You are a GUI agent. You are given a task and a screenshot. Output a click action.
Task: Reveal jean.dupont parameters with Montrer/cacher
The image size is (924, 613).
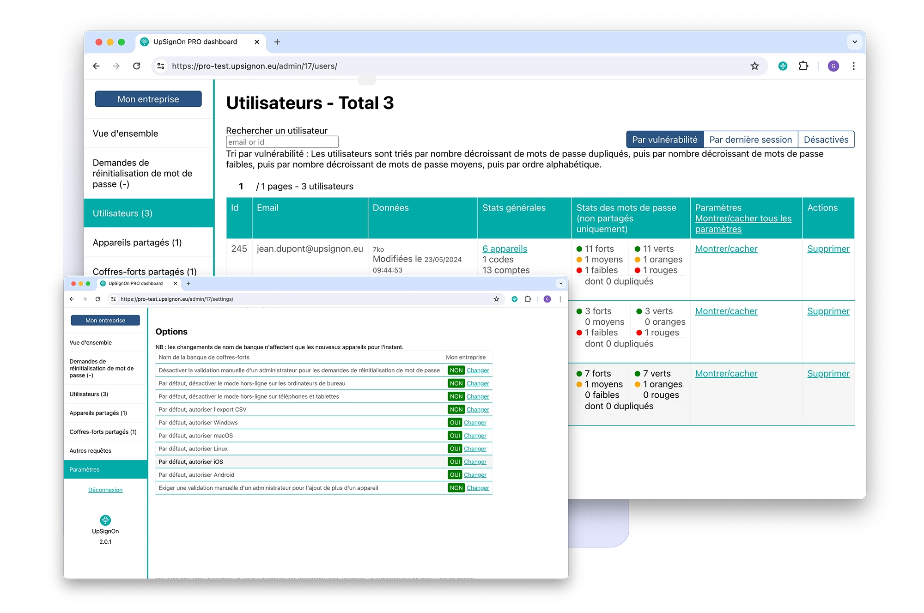coord(726,249)
